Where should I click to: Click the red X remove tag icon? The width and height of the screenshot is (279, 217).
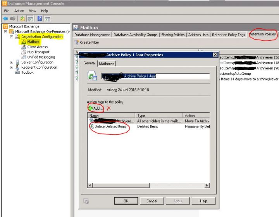109,108
